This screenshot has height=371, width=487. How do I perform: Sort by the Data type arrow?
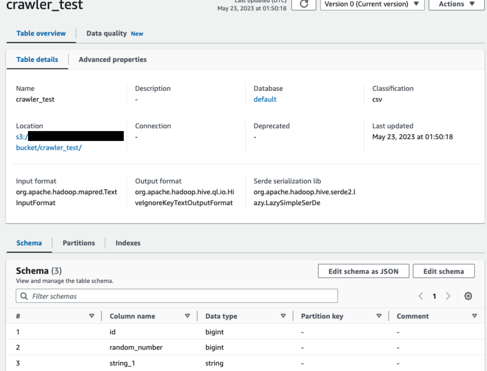283,316
